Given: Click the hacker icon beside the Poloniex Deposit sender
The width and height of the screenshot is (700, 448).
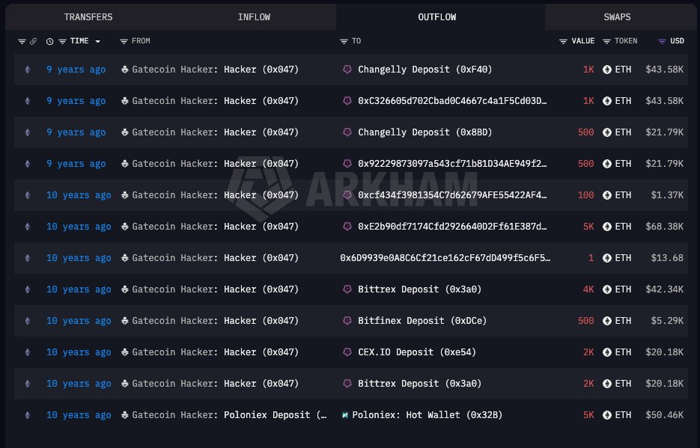Looking at the screenshot, I should pos(125,415).
